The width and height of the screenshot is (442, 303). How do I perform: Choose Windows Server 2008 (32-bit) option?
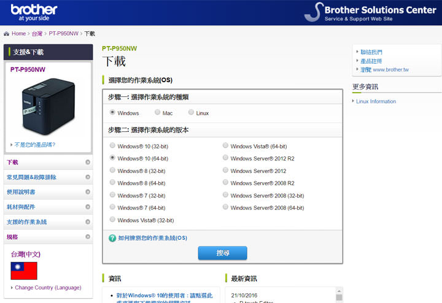point(225,195)
